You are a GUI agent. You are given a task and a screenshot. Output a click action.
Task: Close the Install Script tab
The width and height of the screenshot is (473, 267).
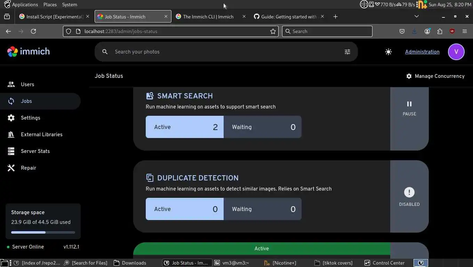tap(87, 17)
